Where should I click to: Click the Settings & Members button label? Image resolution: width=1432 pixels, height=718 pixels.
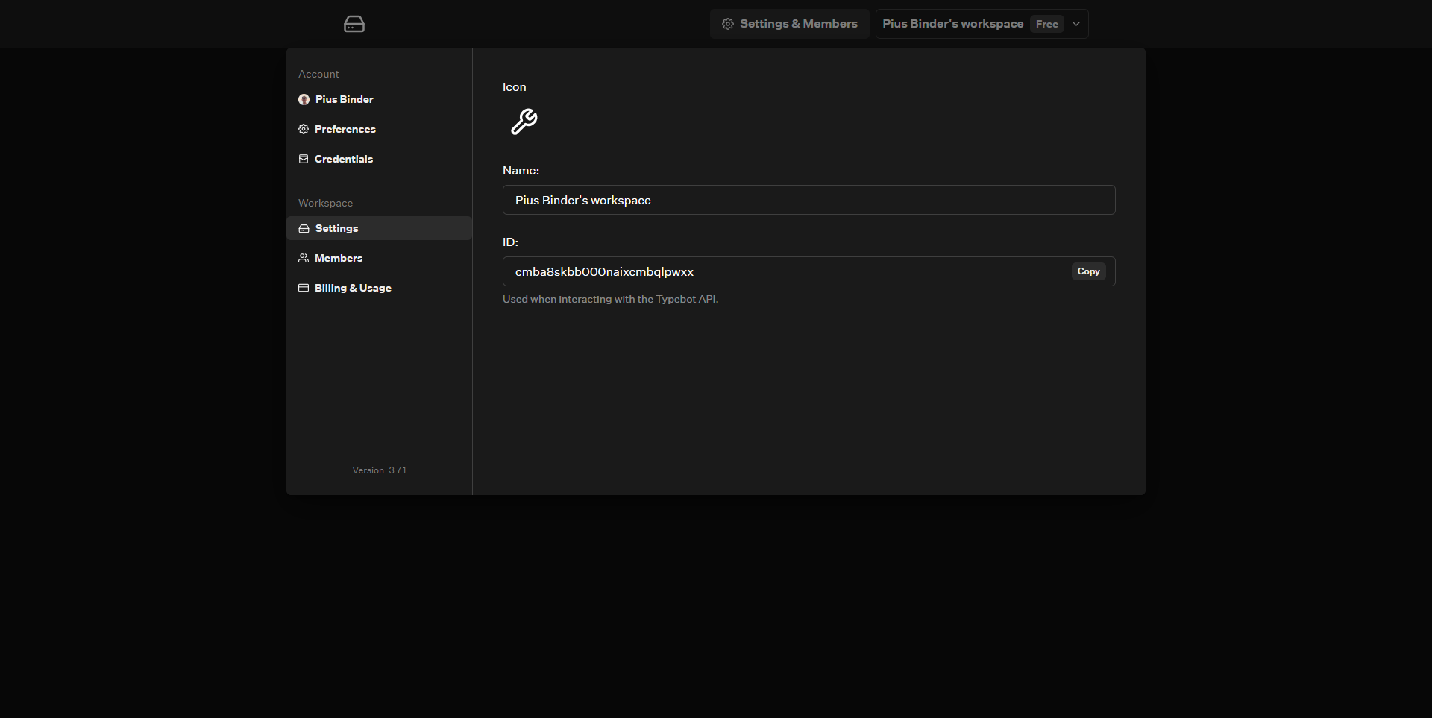pos(798,24)
